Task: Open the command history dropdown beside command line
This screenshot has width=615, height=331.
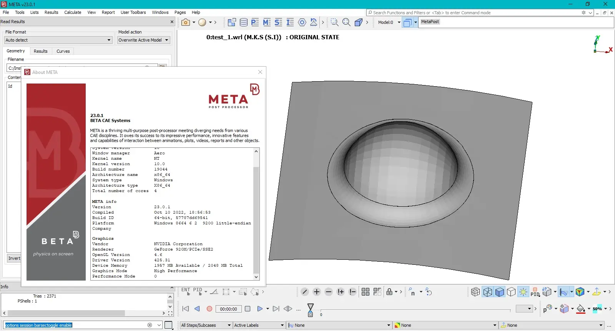Action: coord(159,325)
